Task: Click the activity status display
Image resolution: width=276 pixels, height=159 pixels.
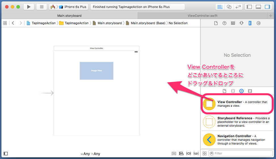Action: coord(138,7)
